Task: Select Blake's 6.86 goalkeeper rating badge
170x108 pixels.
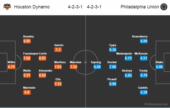Action: 159,67
